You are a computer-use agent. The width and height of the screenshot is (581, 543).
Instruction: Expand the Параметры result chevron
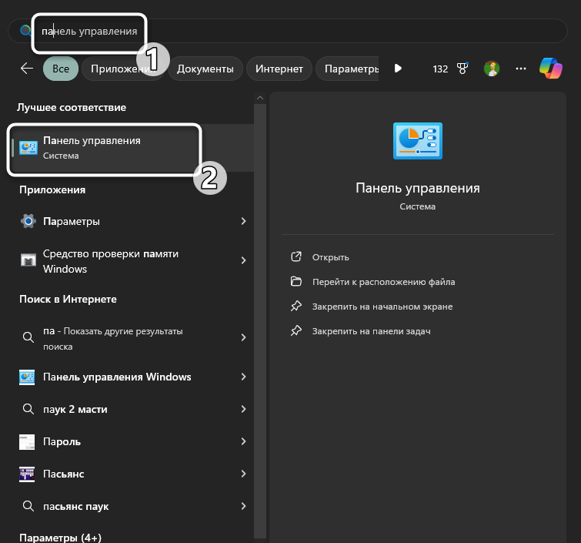(243, 221)
